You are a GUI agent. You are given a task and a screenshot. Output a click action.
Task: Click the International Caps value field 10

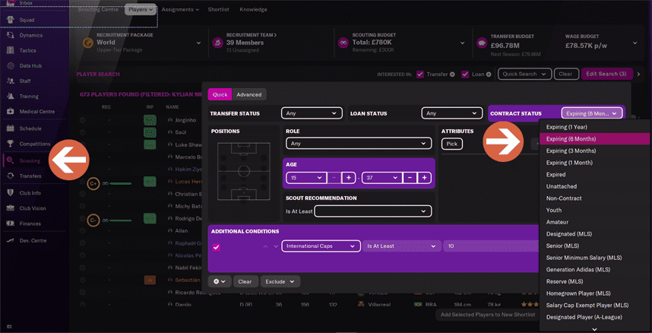point(491,246)
